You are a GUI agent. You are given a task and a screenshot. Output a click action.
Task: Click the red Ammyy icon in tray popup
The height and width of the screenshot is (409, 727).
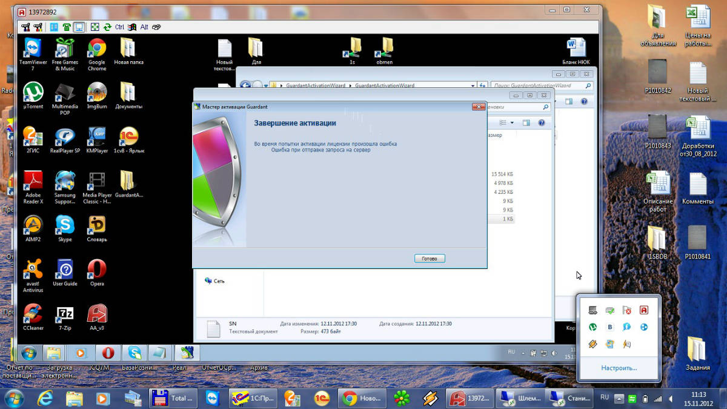pos(644,310)
